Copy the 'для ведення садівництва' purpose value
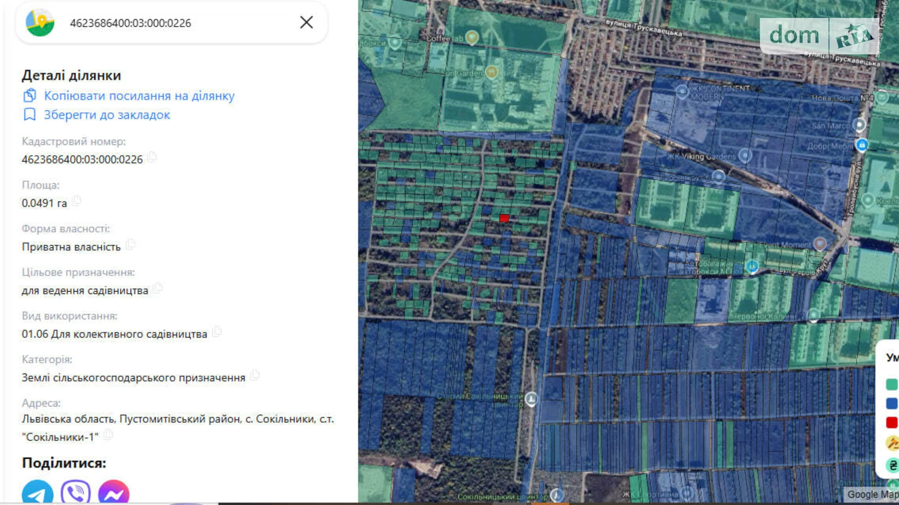 pyautogui.click(x=157, y=288)
